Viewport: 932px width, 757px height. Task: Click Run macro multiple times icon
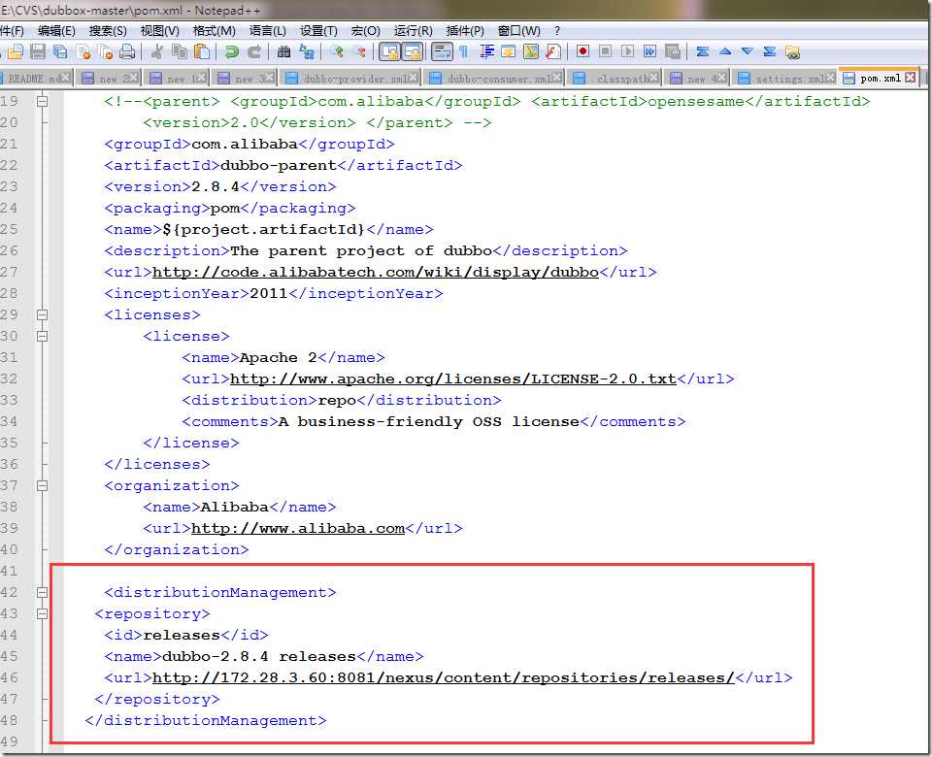[x=649, y=51]
